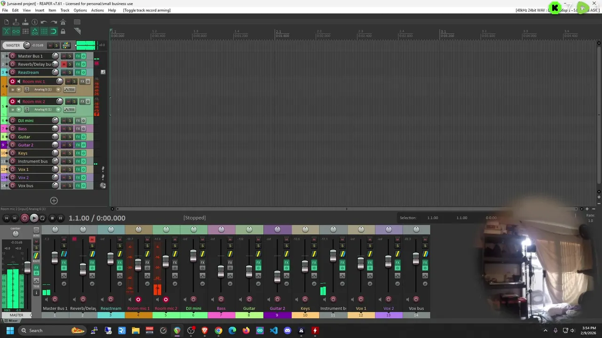The width and height of the screenshot is (602, 338).
Task: Click the DJI mini mixer fader
Action: pyautogui.click(x=193, y=255)
